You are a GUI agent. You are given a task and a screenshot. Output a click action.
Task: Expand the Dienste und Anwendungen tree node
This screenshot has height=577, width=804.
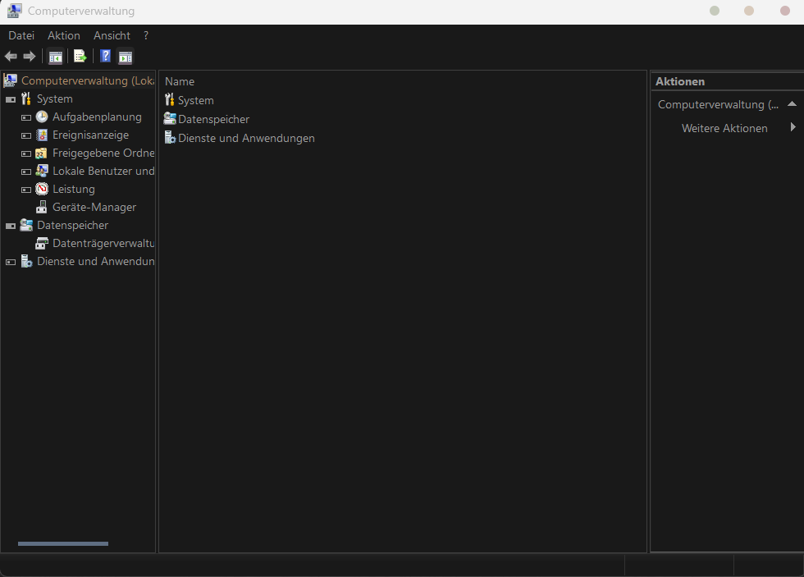pyautogui.click(x=11, y=262)
